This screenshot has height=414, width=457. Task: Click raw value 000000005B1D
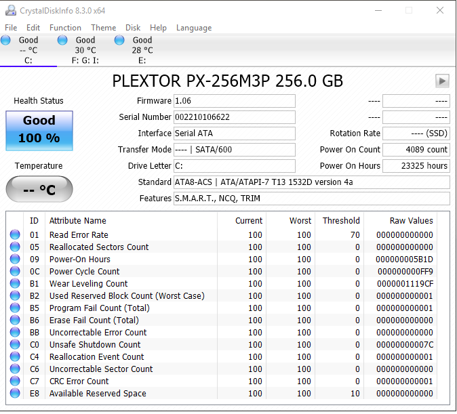point(404,260)
